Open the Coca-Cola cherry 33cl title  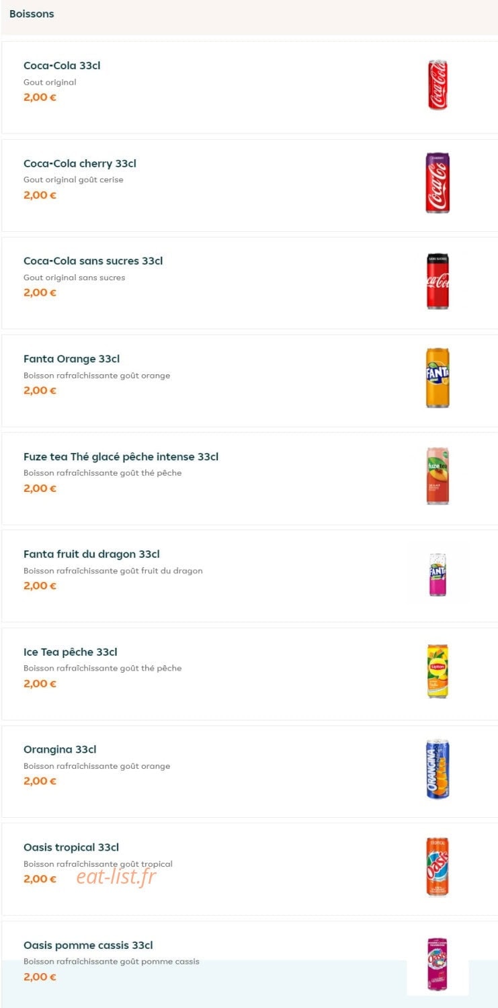[x=80, y=163]
